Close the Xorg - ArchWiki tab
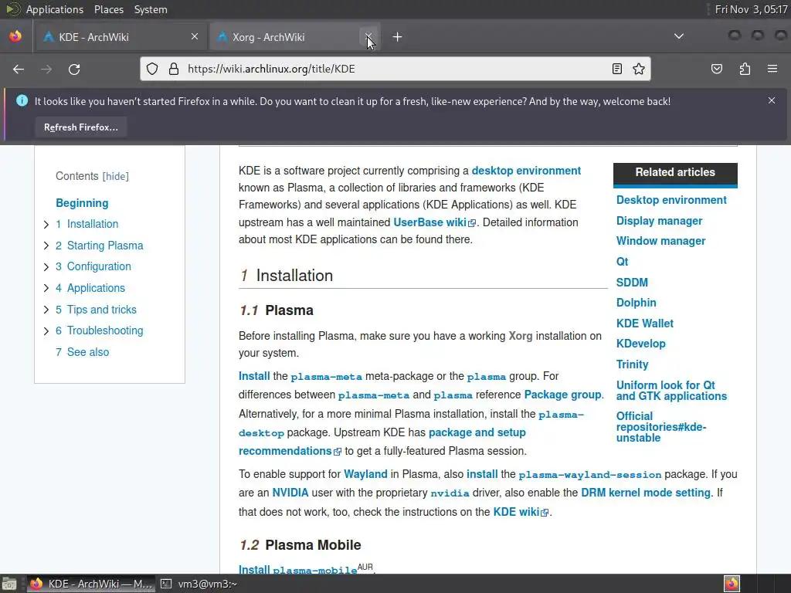The image size is (791, 593). (x=368, y=36)
